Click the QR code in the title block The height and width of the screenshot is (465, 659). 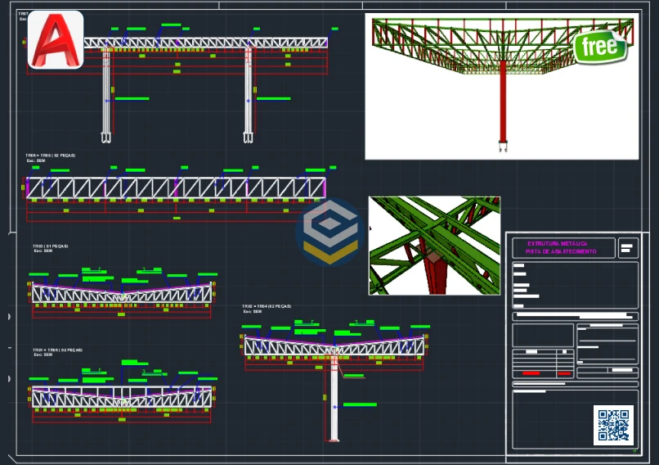613,425
